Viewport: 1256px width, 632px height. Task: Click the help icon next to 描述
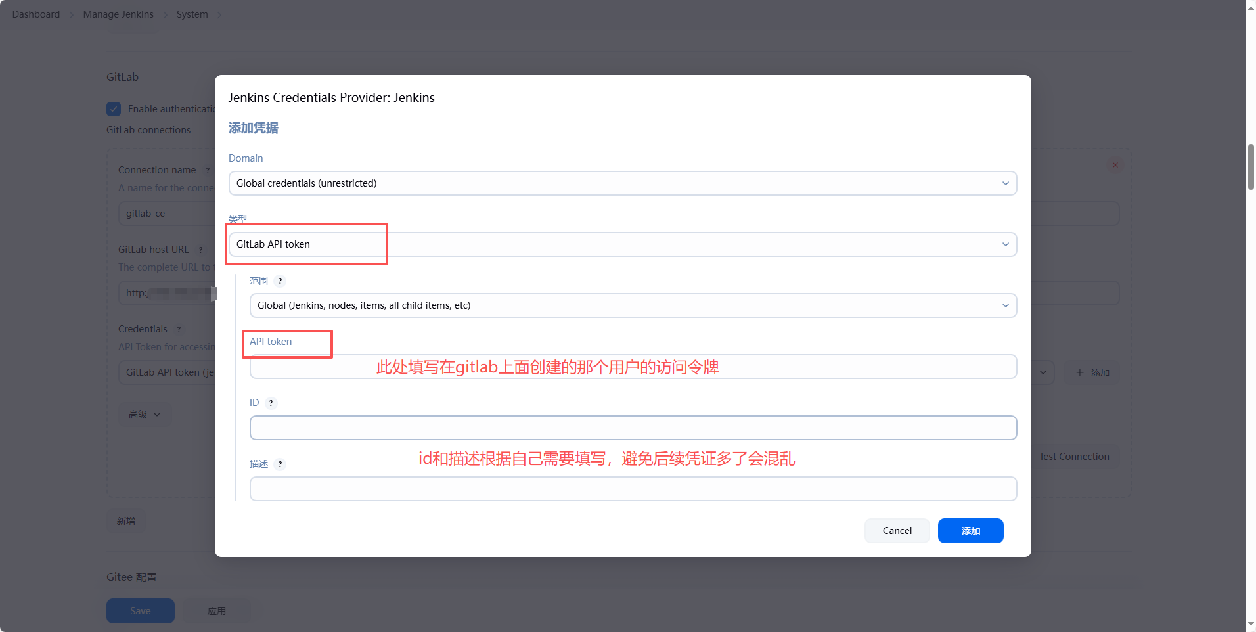point(280,464)
